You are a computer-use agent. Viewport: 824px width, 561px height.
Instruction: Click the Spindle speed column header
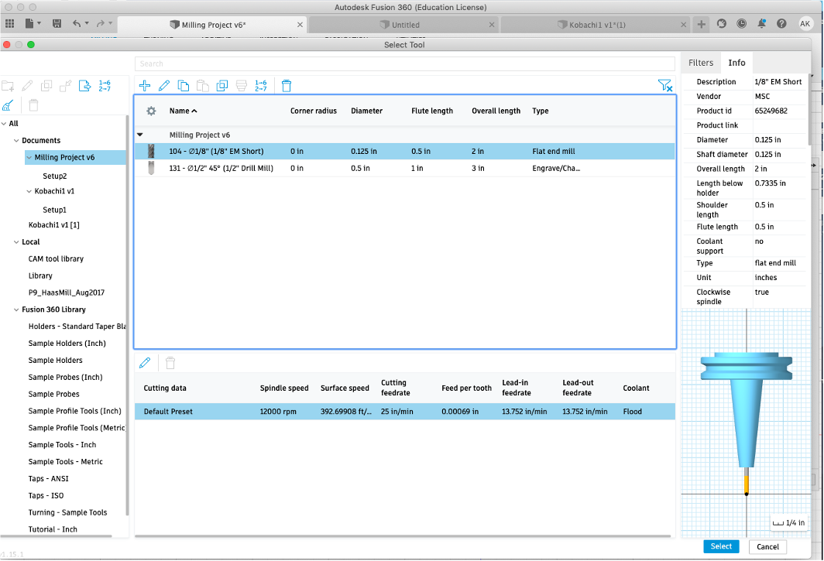pyautogui.click(x=283, y=388)
